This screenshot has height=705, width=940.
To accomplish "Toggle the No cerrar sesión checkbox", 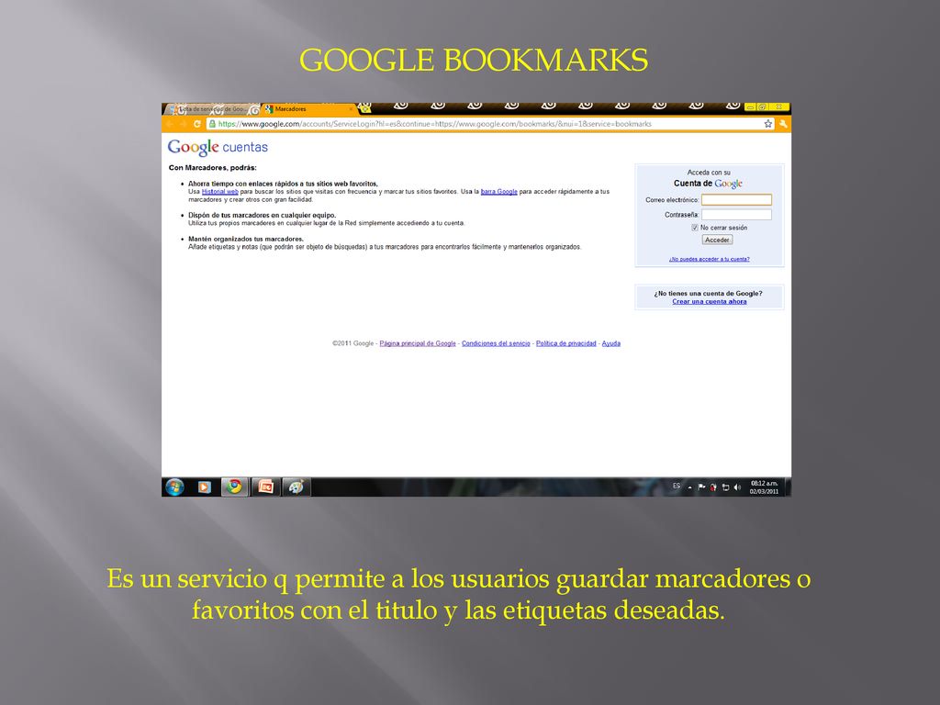I will [695, 228].
